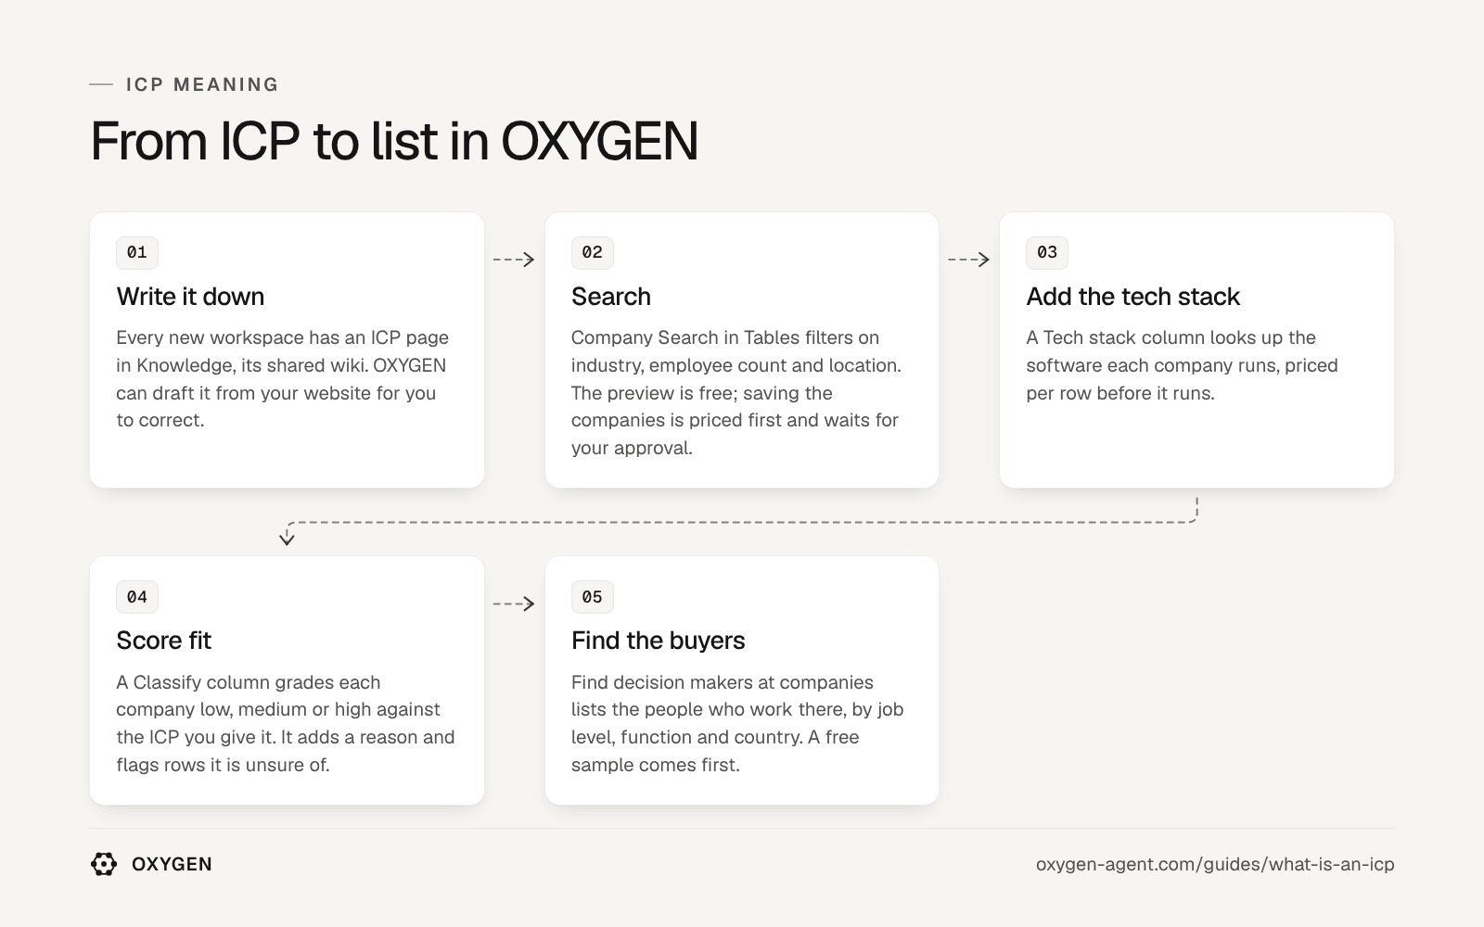Select the 'Find the buyers' card heading
Image resolution: width=1484 pixels, height=927 pixels.
click(x=659, y=641)
